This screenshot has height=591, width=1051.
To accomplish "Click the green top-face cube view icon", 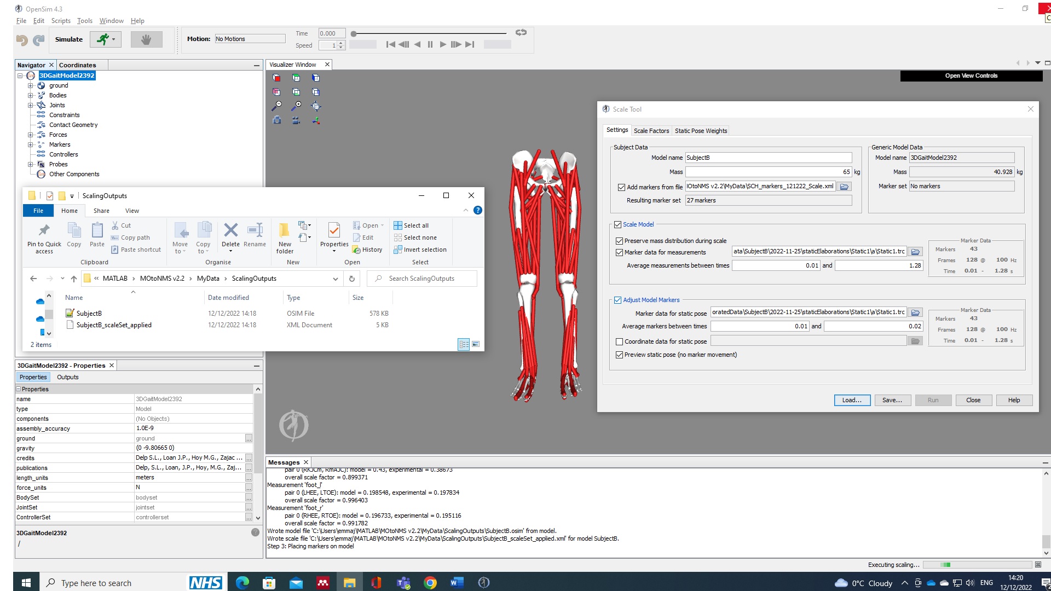I will click(296, 78).
